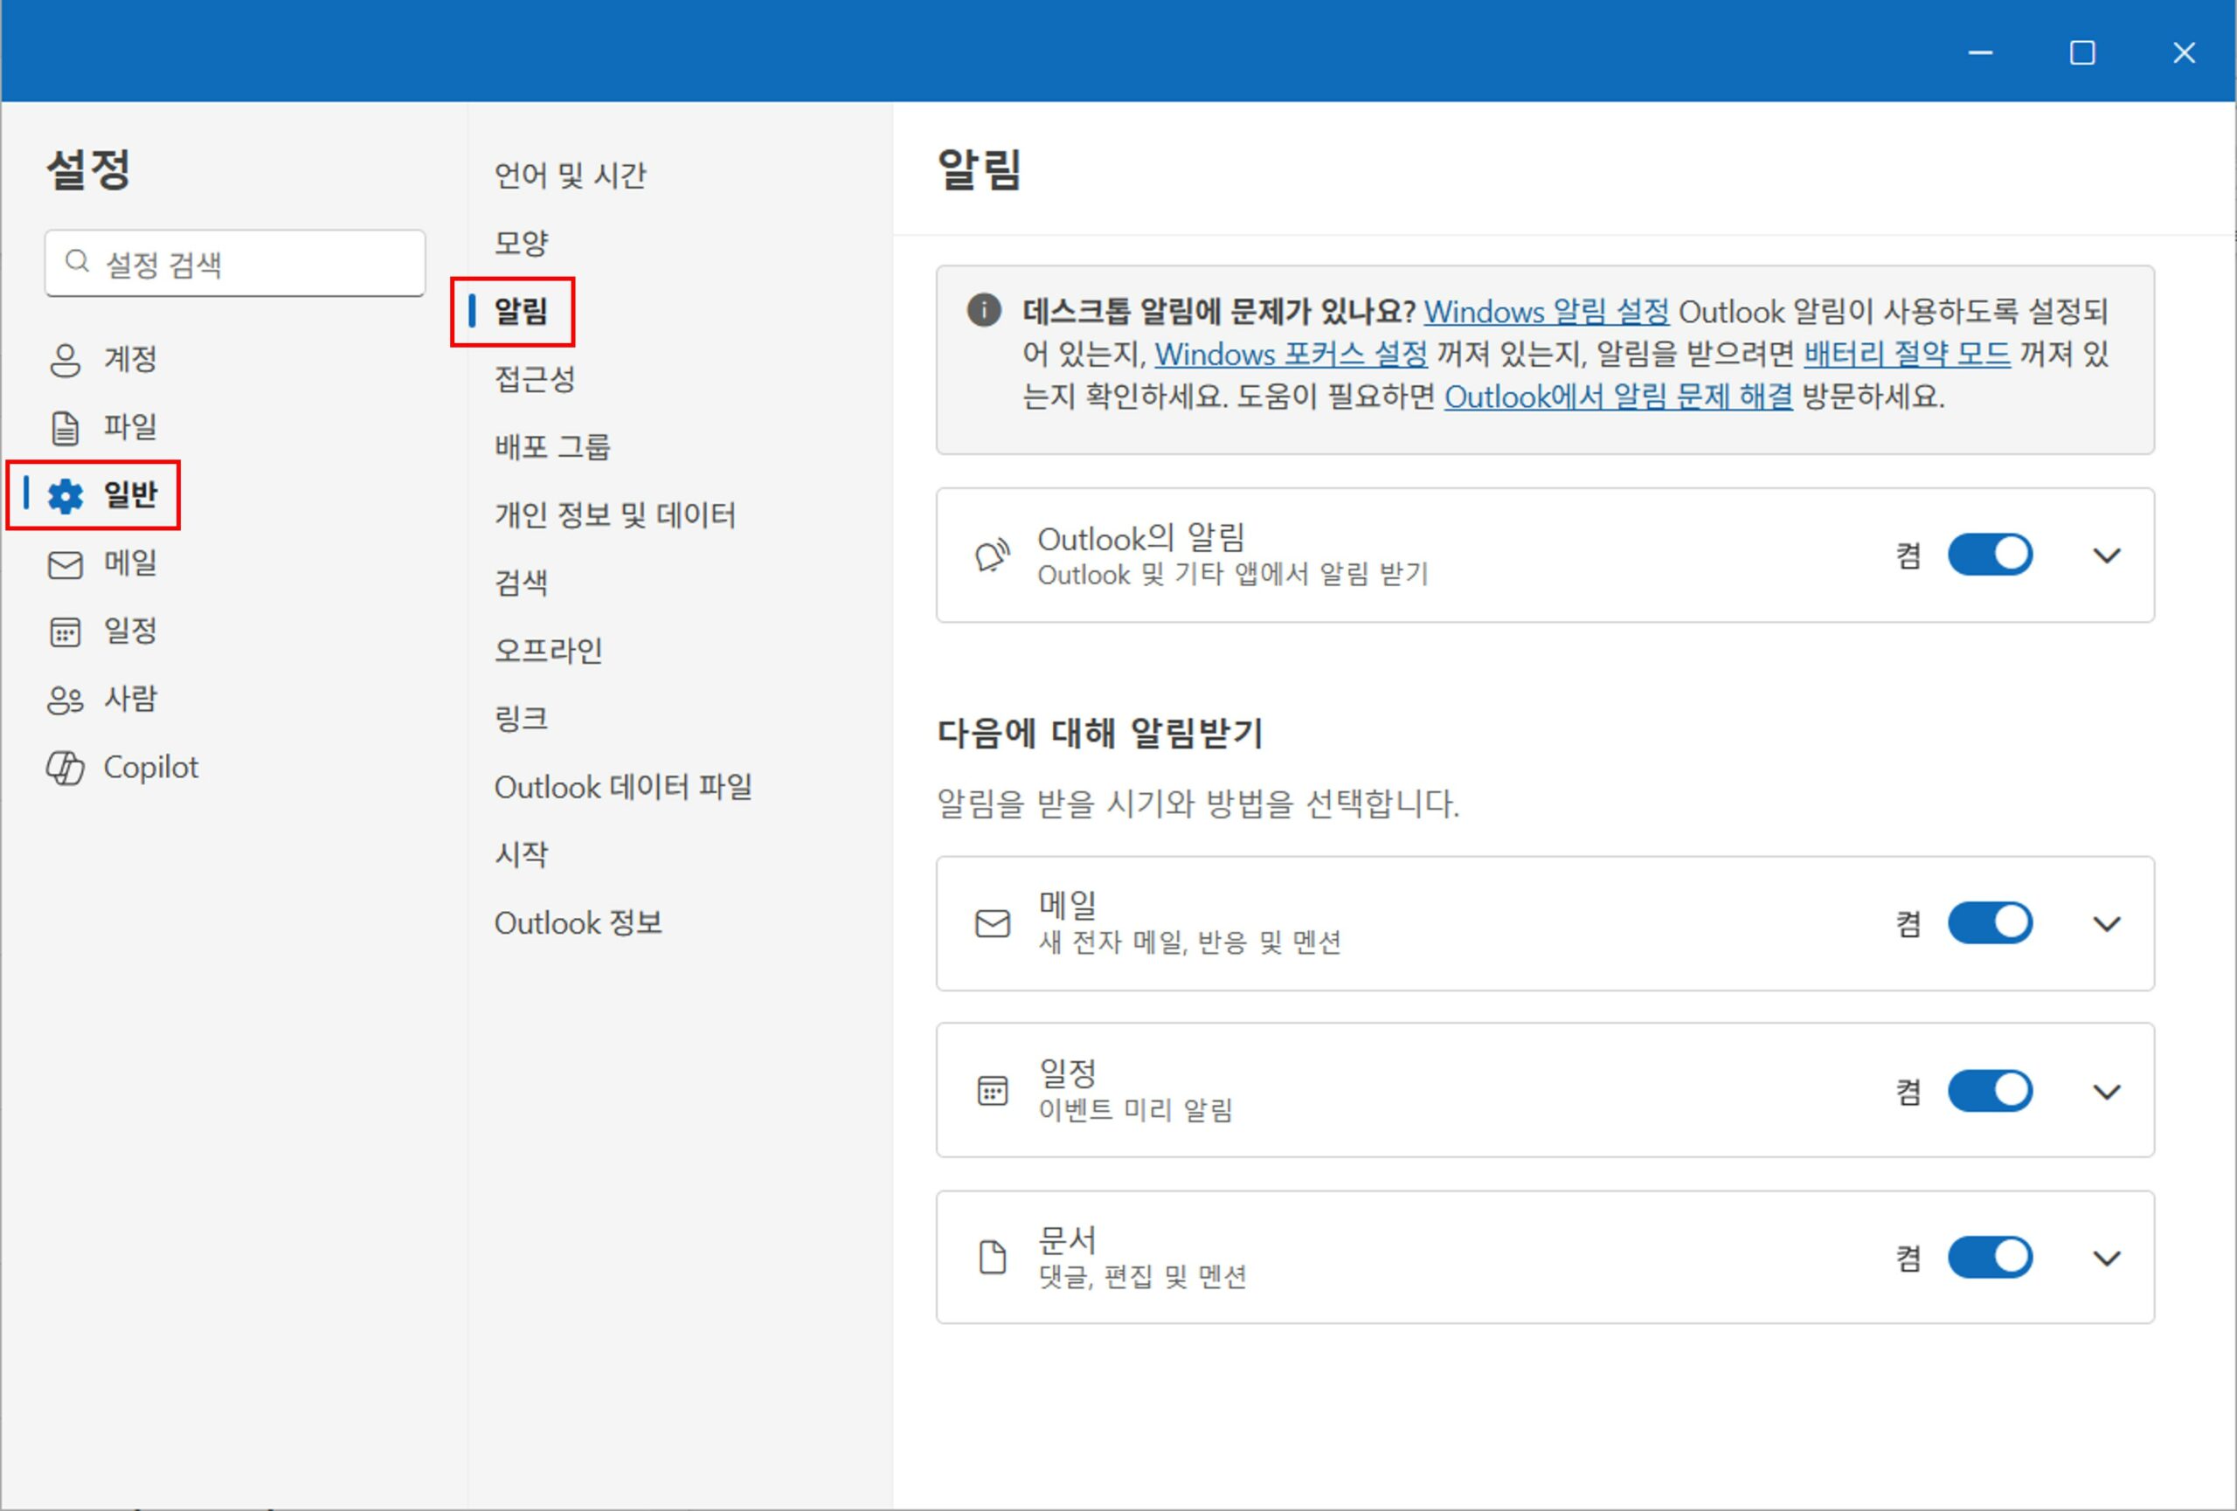This screenshot has height=1511, width=2237.
Task: Click the 일반 gear icon
Action: coord(66,496)
